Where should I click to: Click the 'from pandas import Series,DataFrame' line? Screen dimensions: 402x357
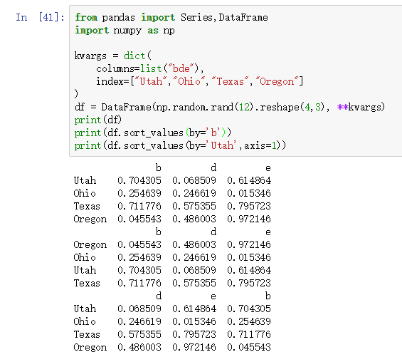[x=171, y=18]
